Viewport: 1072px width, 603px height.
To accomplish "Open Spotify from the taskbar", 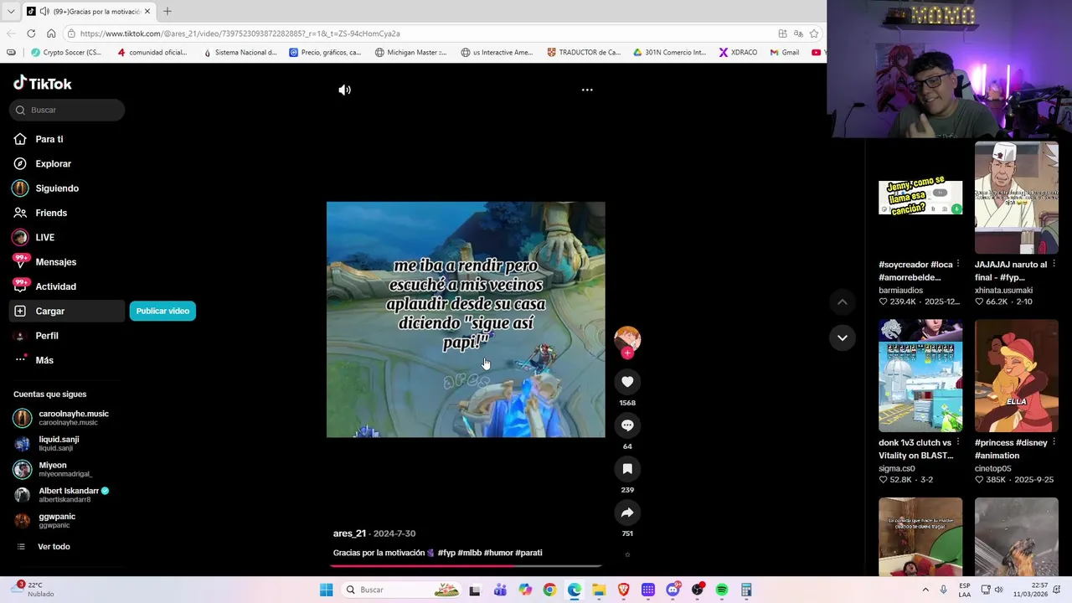I will pos(722,590).
